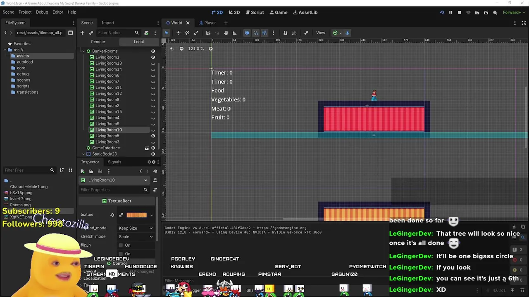The image size is (529, 297).
Task: Open Inspector history clock icon
Action: pos(155,171)
